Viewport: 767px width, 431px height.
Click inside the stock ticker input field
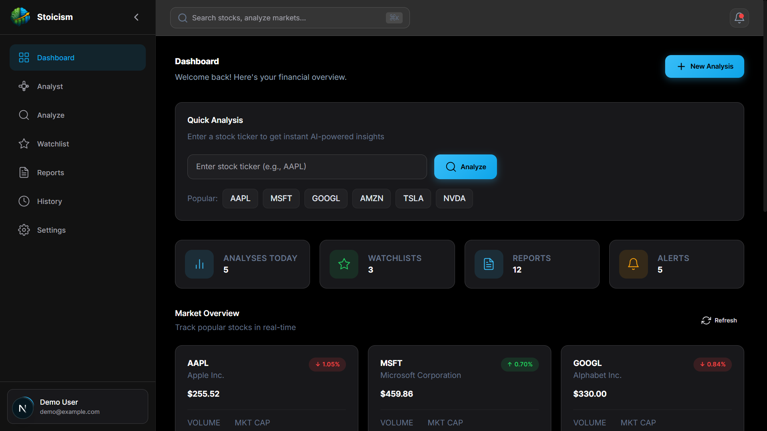click(x=307, y=167)
